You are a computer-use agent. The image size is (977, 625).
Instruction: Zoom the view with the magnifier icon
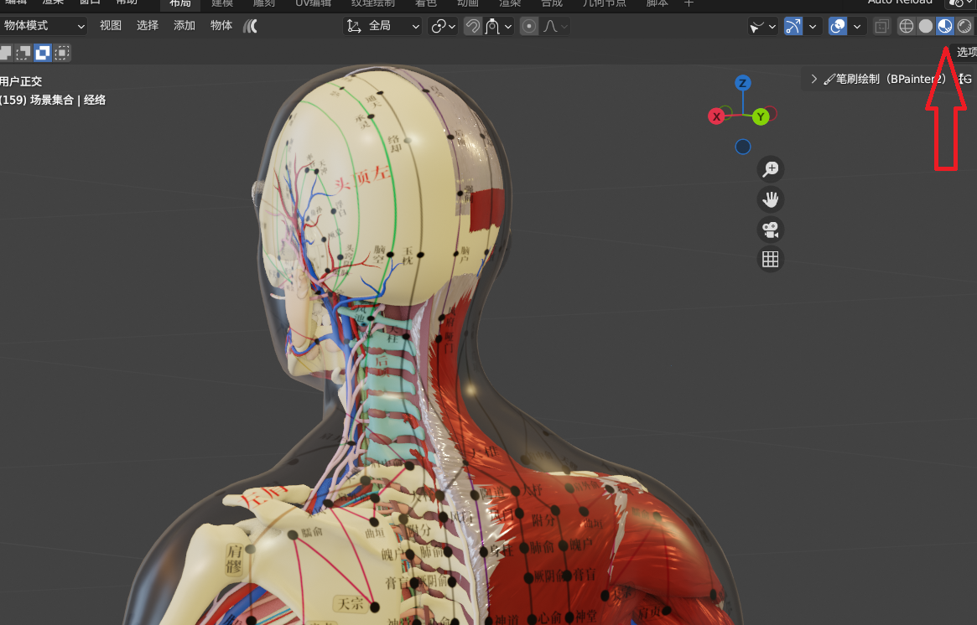click(x=771, y=168)
